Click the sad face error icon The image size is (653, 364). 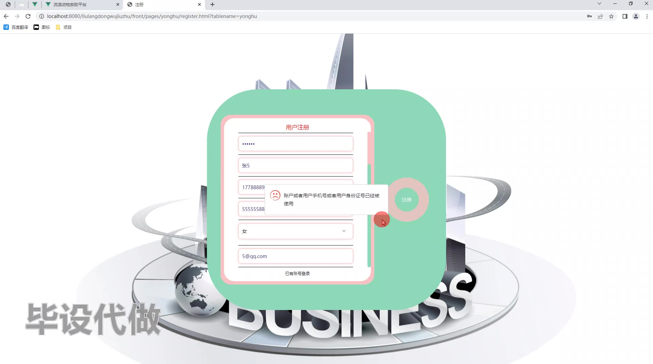click(275, 195)
